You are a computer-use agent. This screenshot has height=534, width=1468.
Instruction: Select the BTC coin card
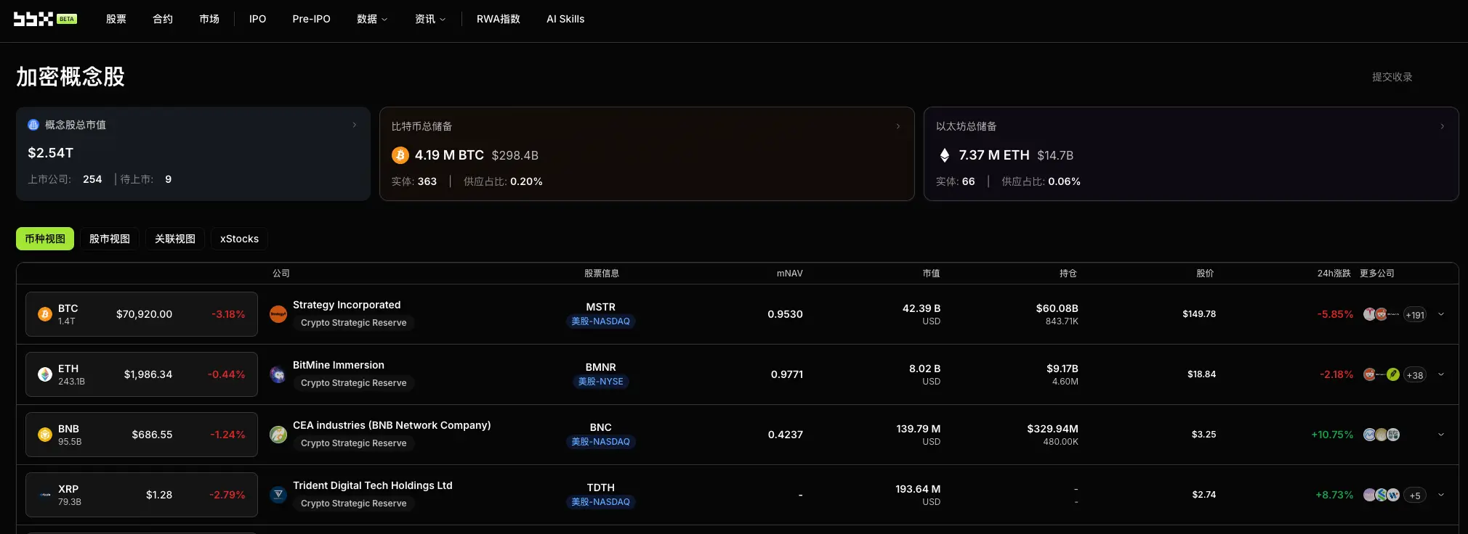pyautogui.click(x=142, y=314)
